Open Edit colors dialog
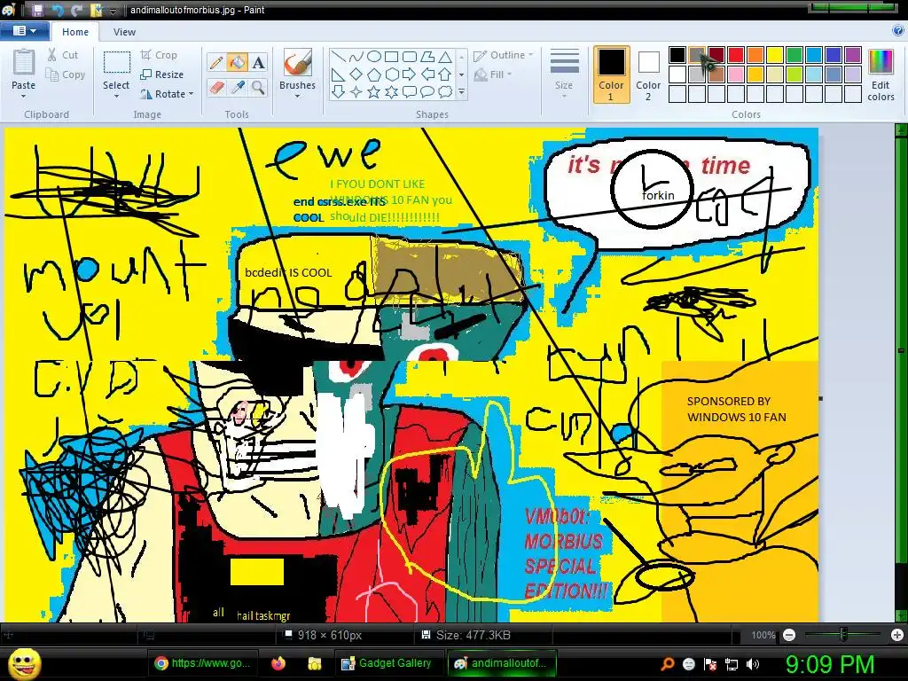This screenshot has height=681, width=908. coord(881,75)
